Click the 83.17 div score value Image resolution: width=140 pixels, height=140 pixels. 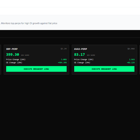tap(80, 55)
